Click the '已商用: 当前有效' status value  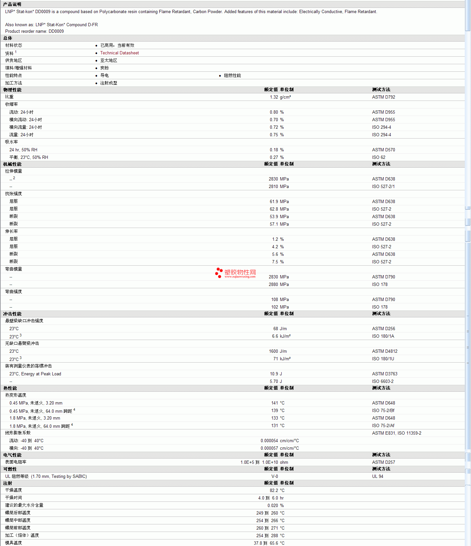(x=117, y=45)
